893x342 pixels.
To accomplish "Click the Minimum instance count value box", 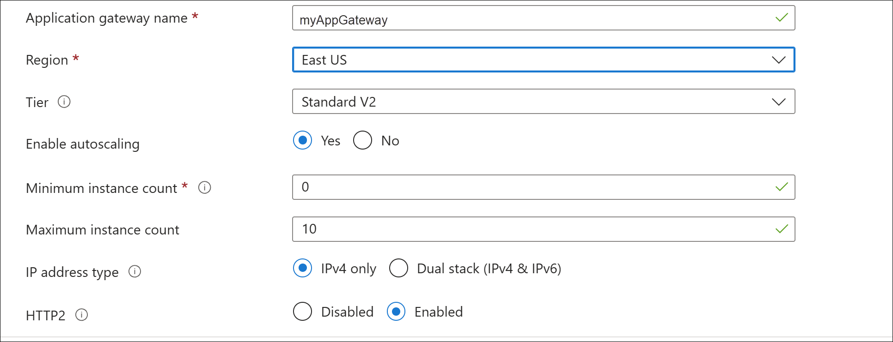I will pos(508,187).
